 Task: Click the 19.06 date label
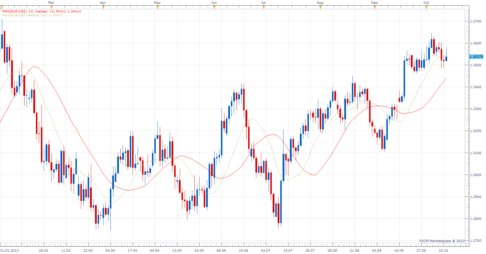(x=243, y=250)
